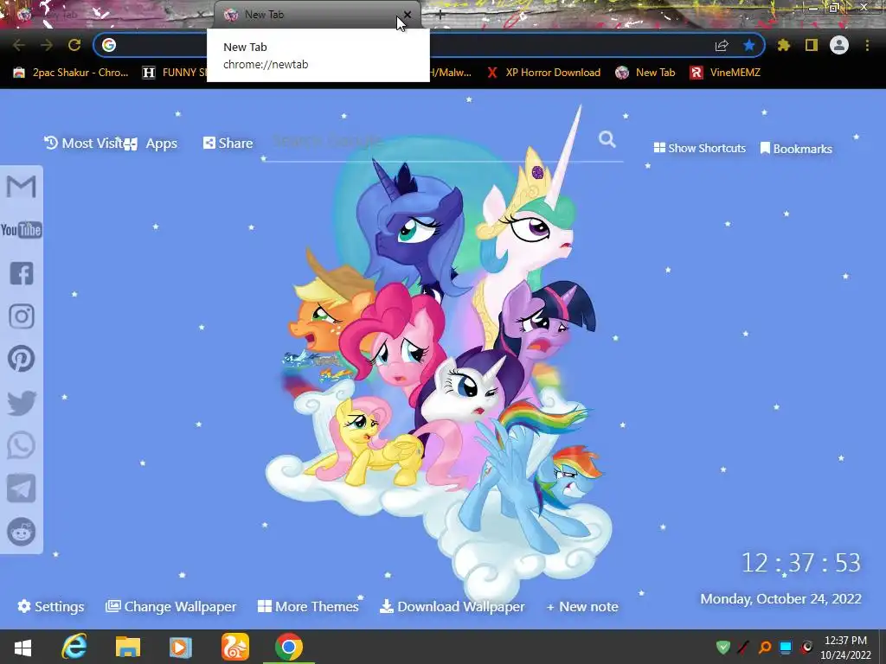This screenshot has height=664, width=886.
Task: Open New Tab bookmark in bookmarks bar
Action: tap(645, 73)
